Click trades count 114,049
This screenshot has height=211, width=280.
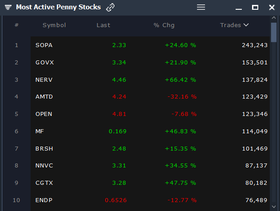click(255, 131)
